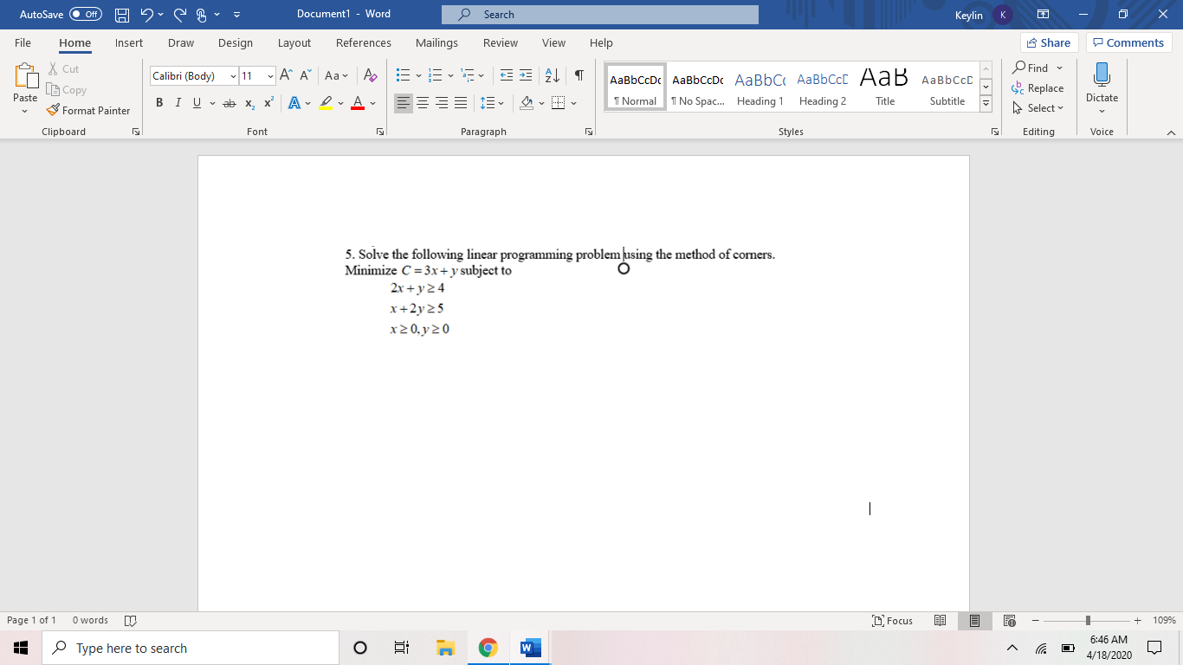Click the Share button
The image size is (1183, 665).
[1047, 42]
